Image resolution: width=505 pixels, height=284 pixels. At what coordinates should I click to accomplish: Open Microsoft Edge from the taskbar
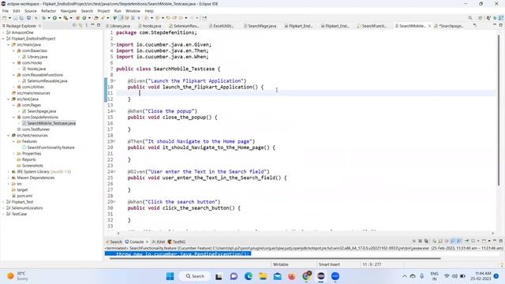[x=249, y=276]
